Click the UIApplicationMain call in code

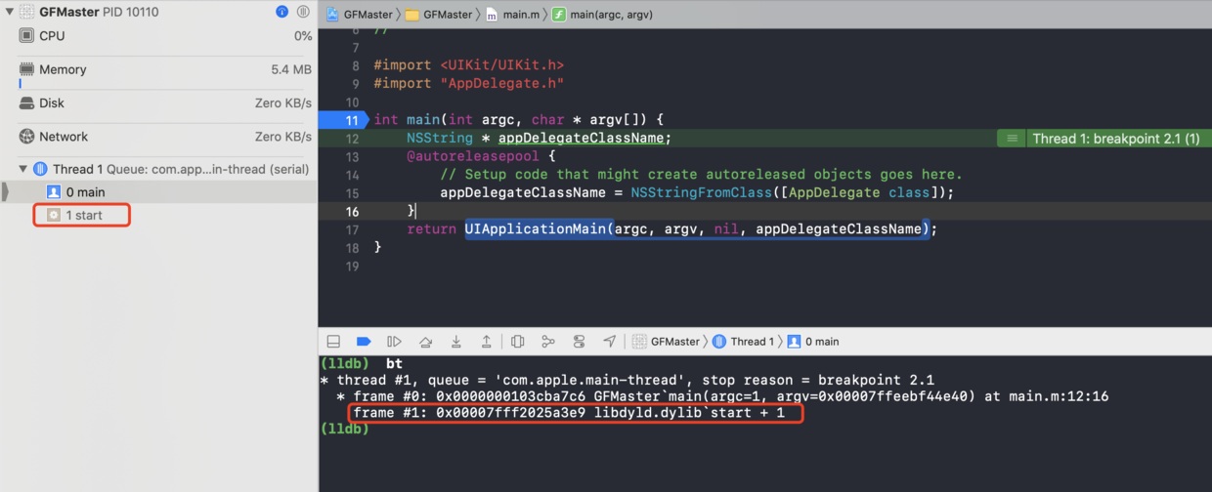(x=537, y=229)
